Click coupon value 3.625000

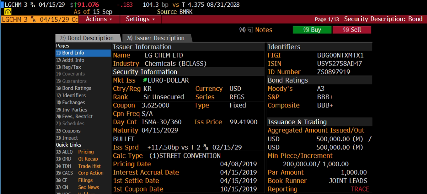[155, 105]
